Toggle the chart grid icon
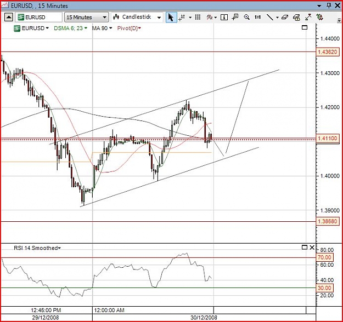The image size is (343, 322). coord(198,17)
